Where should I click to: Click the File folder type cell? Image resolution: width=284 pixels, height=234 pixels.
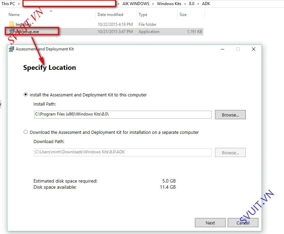coord(147,25)
